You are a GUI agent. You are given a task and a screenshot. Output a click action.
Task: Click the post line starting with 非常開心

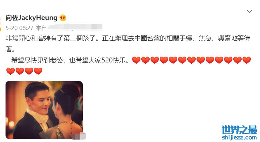coord(128,38)
